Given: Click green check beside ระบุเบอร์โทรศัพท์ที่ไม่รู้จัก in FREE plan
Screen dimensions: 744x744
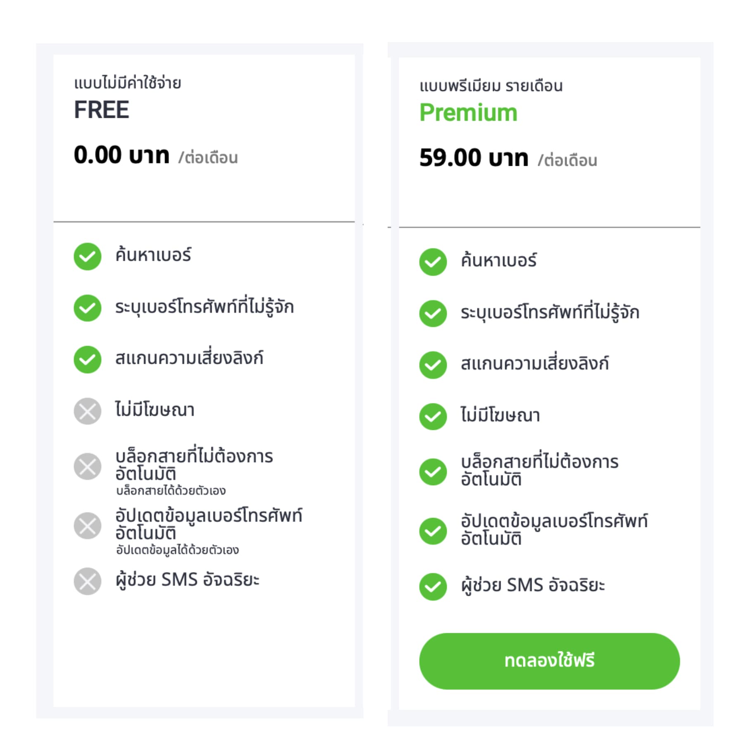Looking at the screenshot, I should 87,308.
